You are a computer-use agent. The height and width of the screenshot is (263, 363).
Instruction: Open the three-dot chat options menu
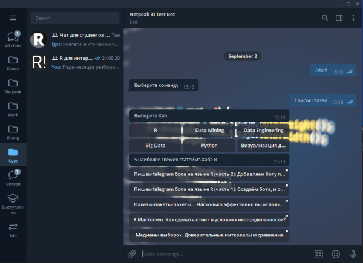tap(353, 18)
